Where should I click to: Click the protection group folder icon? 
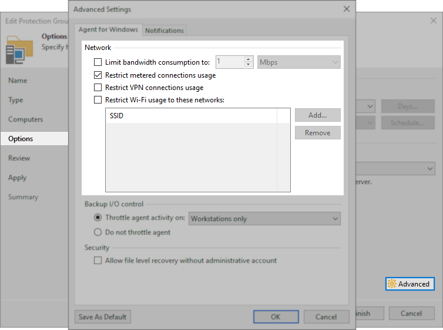click(x=19, y=50)
